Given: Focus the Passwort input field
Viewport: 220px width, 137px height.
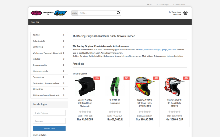Looking at the screenshot, I should 49,121.
